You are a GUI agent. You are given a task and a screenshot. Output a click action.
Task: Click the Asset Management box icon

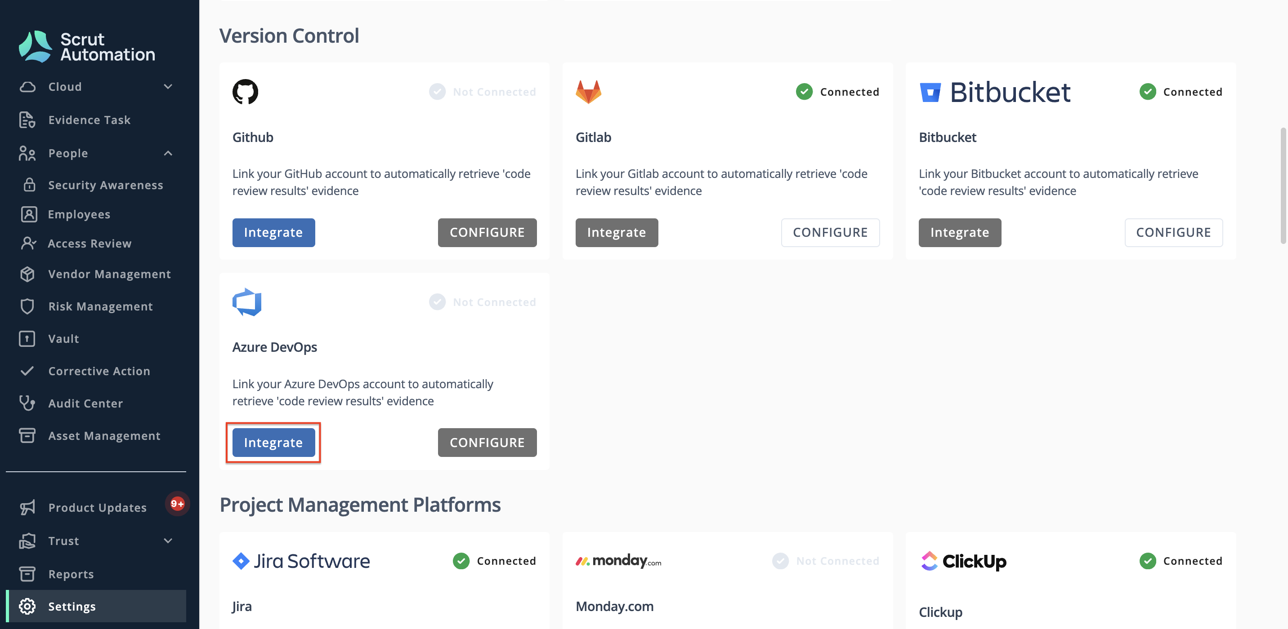(x=27, y=436)
